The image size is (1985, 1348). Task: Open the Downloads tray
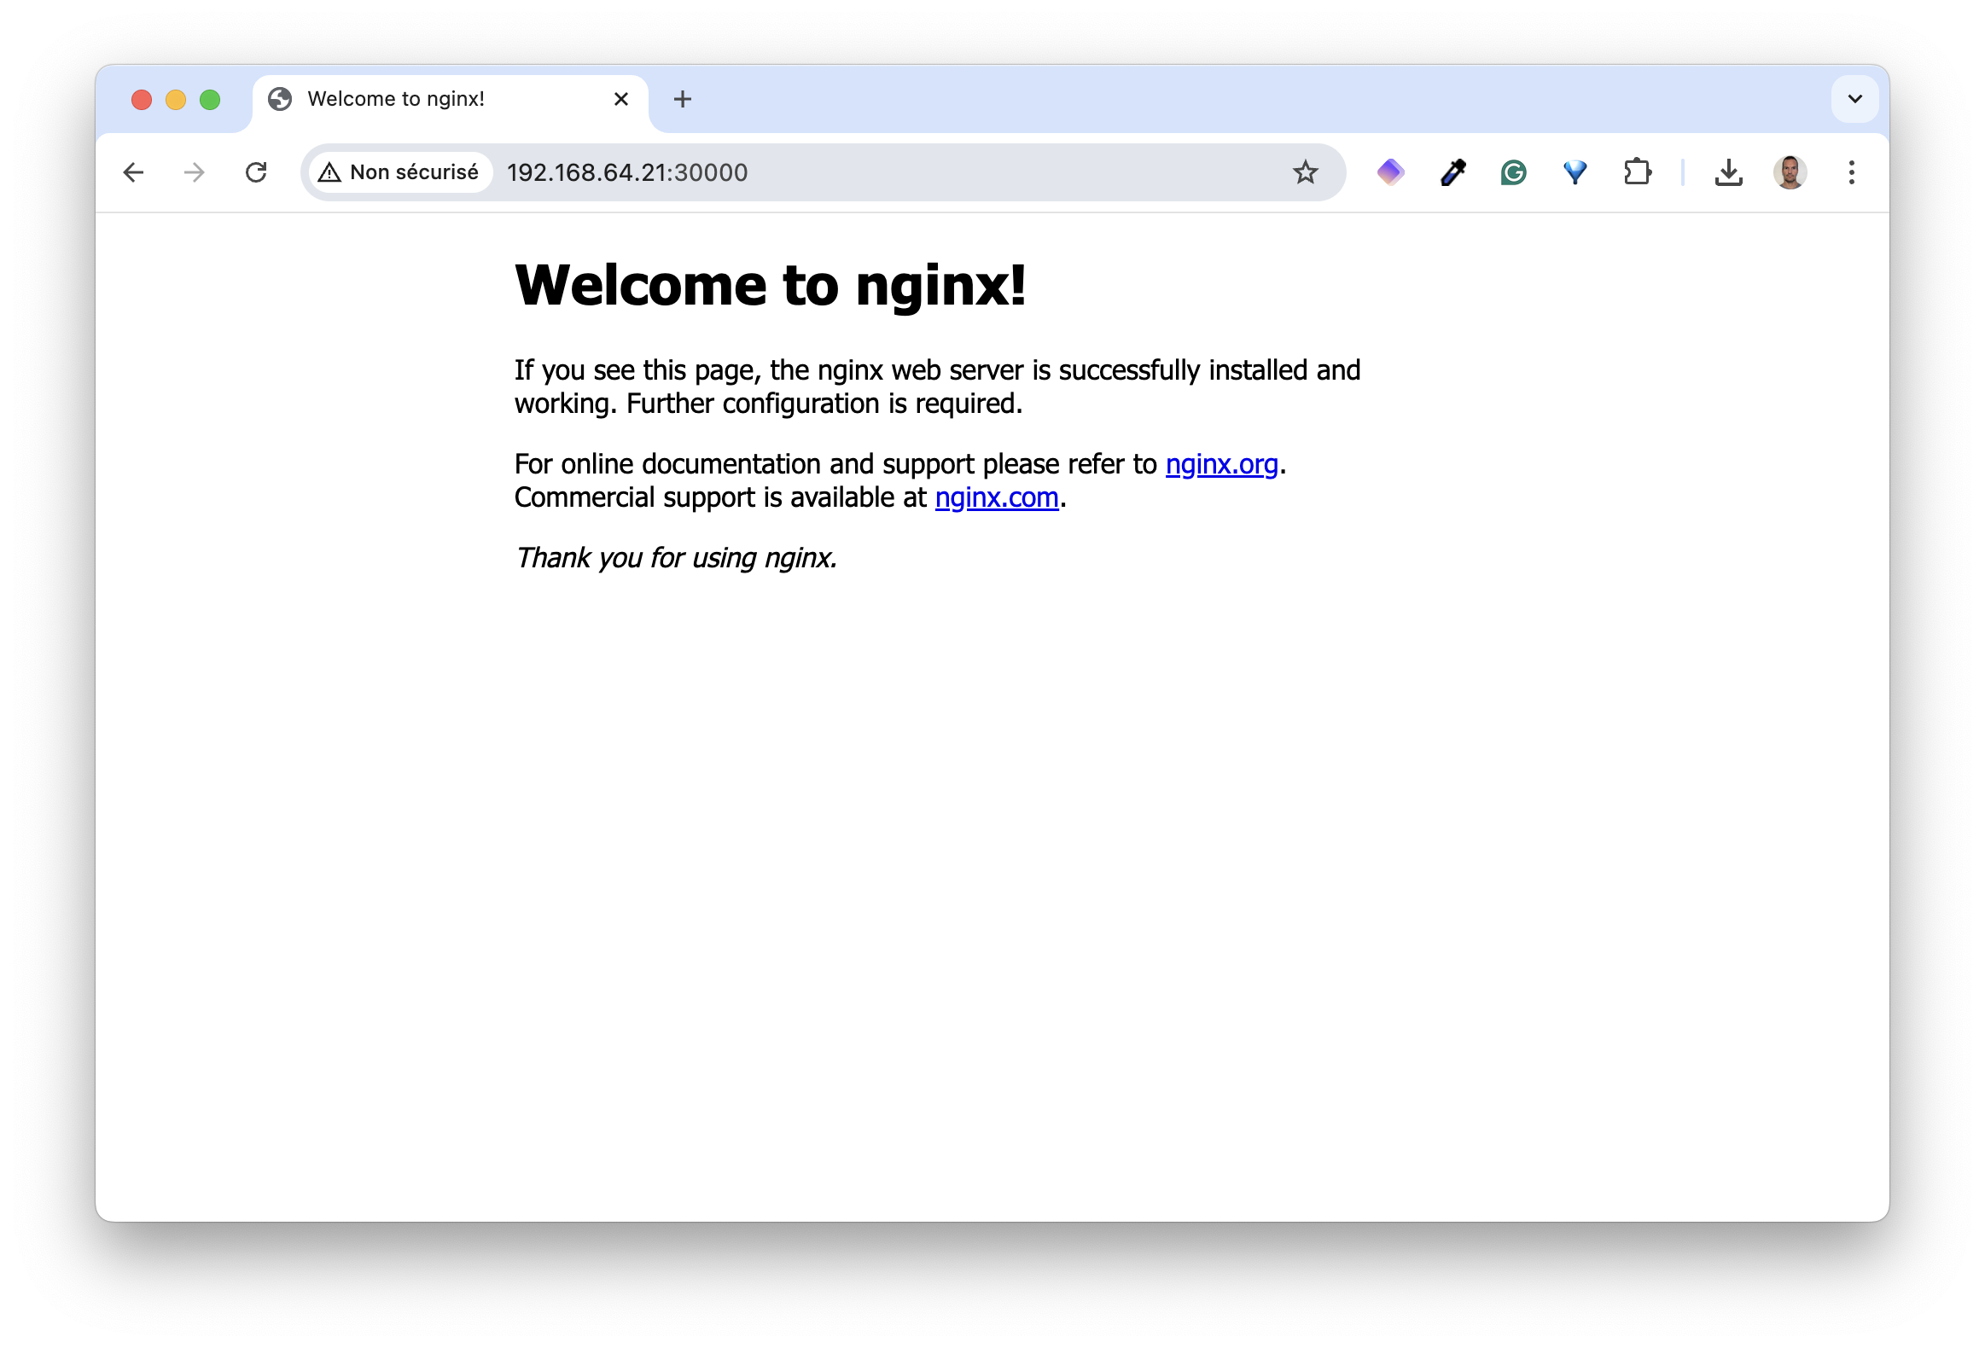click(x=1729, y=172)
